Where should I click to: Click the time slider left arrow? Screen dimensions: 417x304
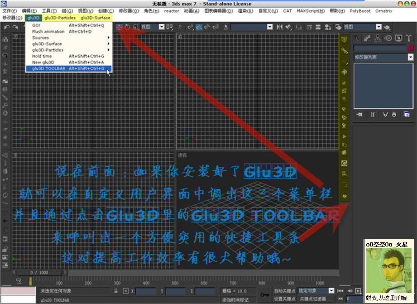click(14, 272)
